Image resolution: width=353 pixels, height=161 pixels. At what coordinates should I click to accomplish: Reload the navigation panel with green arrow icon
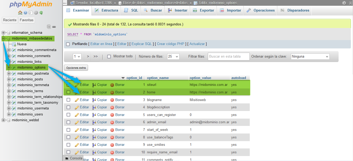click(41, 13)
